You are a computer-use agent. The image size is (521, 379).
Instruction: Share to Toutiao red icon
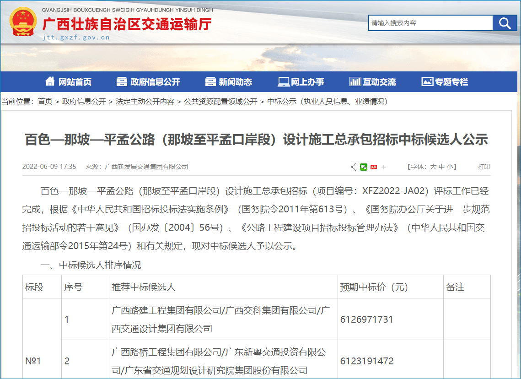(x=374, y=167)
